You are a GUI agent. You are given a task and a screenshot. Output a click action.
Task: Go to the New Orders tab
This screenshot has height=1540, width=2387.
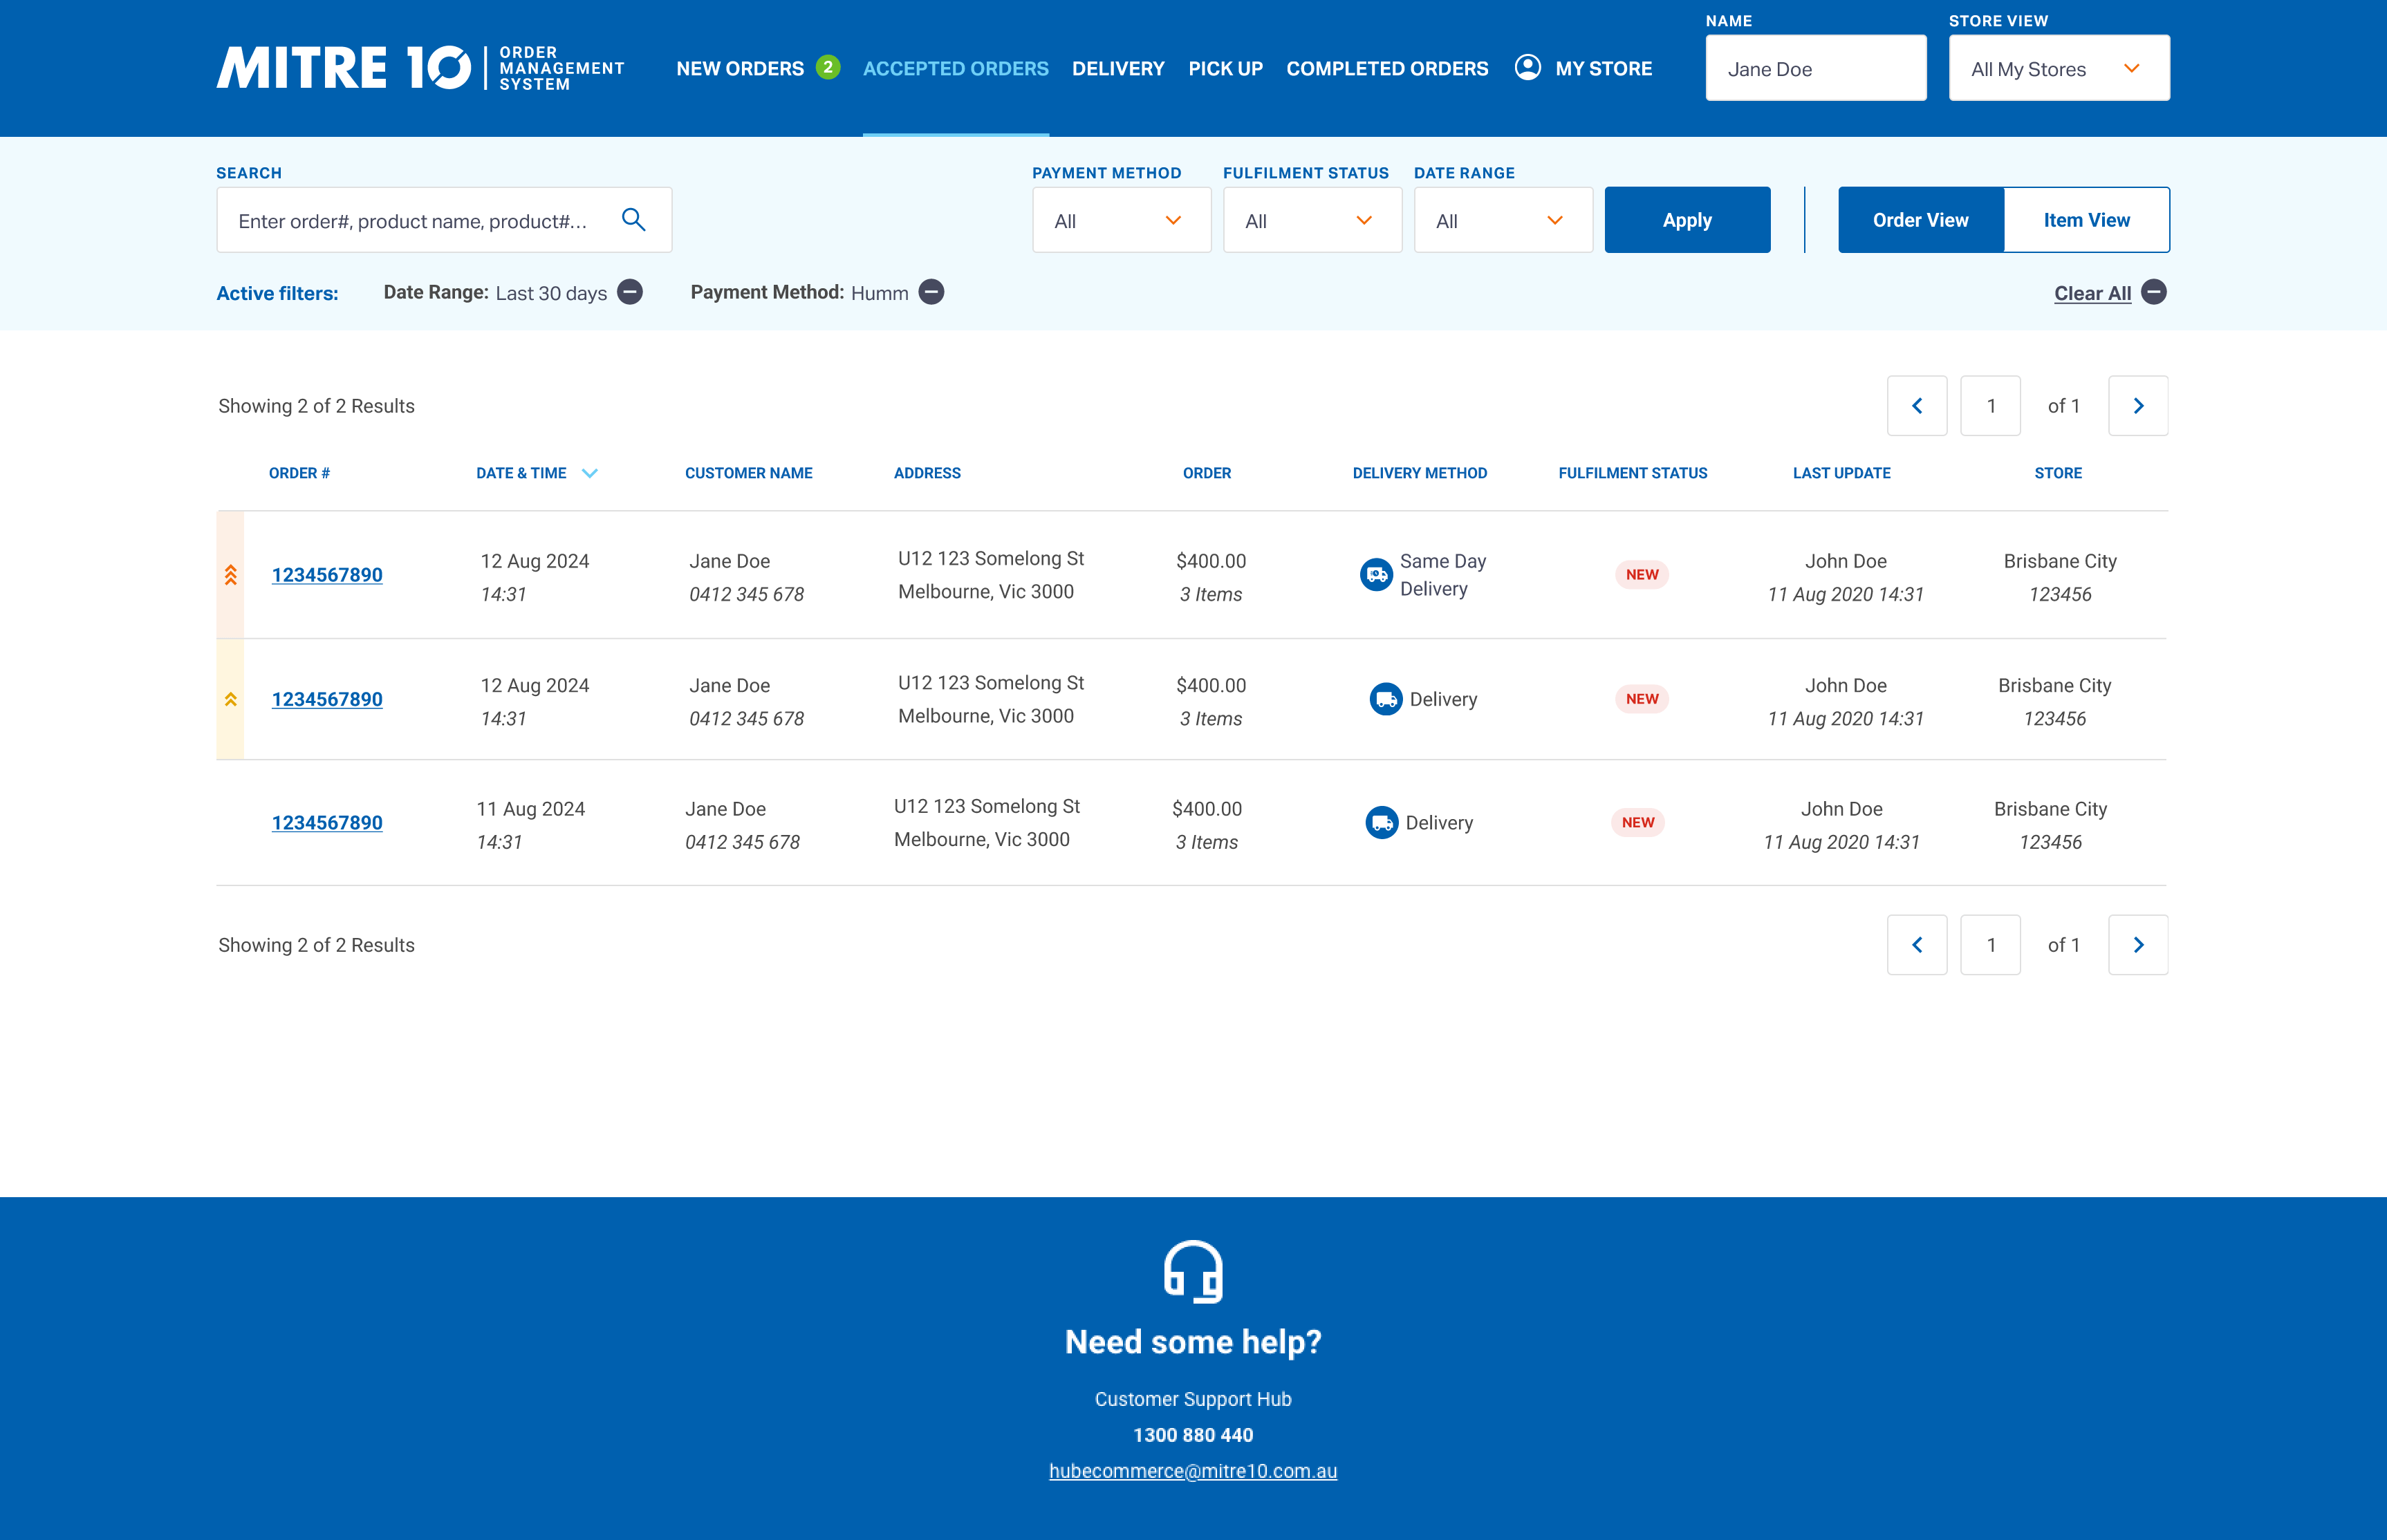tap(741, 68)
